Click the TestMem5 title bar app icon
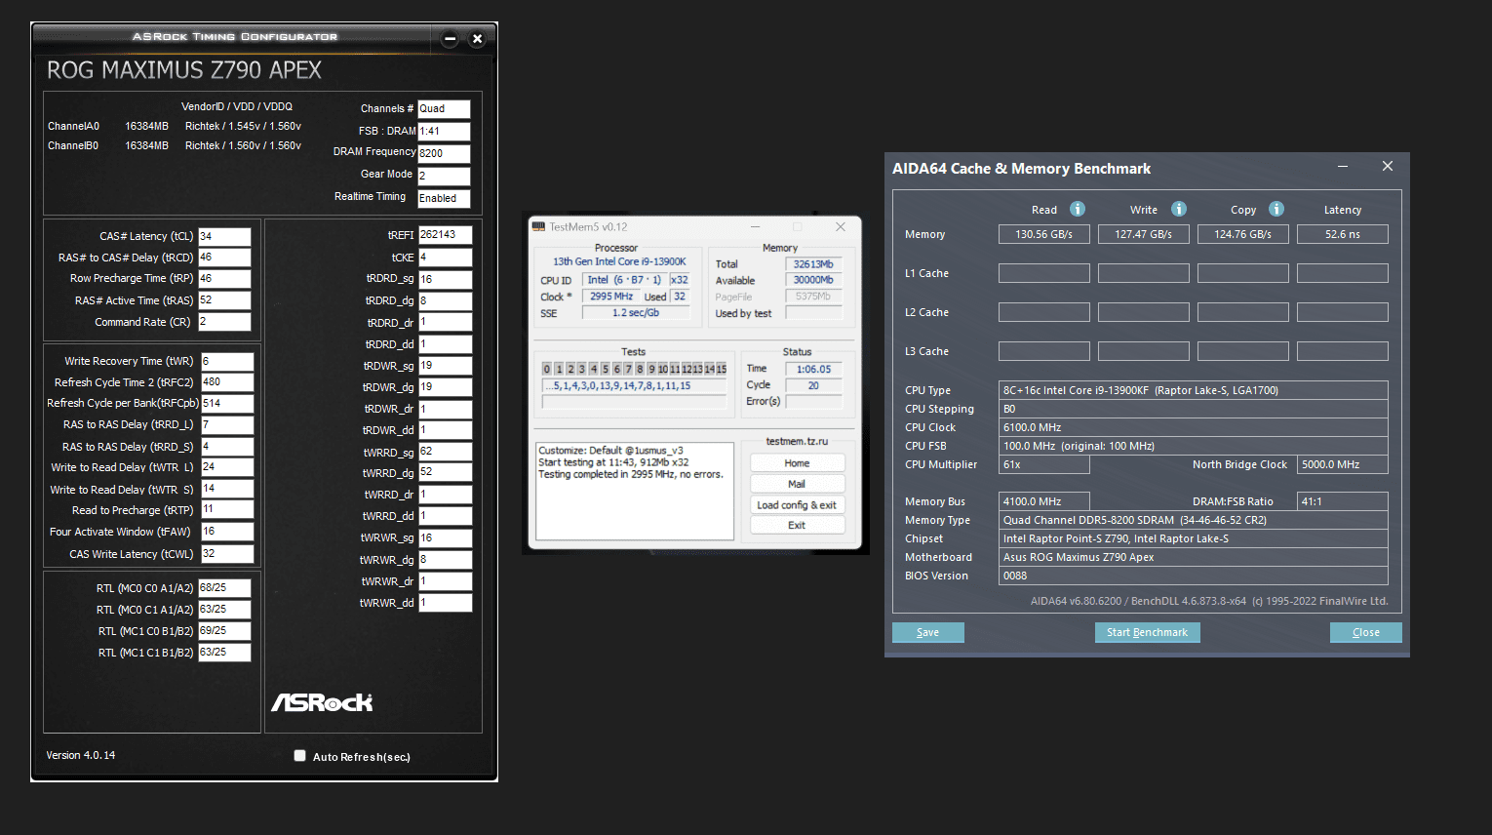 point(538,226)
